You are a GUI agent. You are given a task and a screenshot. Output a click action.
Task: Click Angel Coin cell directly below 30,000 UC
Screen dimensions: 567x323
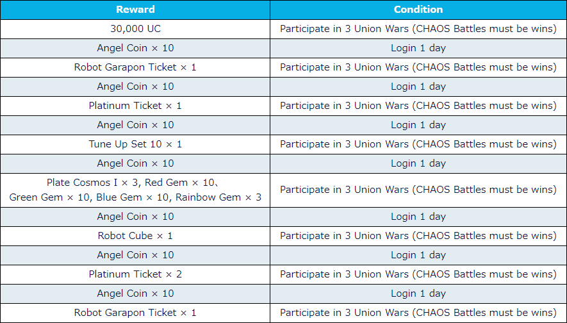(x=135, y=48)
